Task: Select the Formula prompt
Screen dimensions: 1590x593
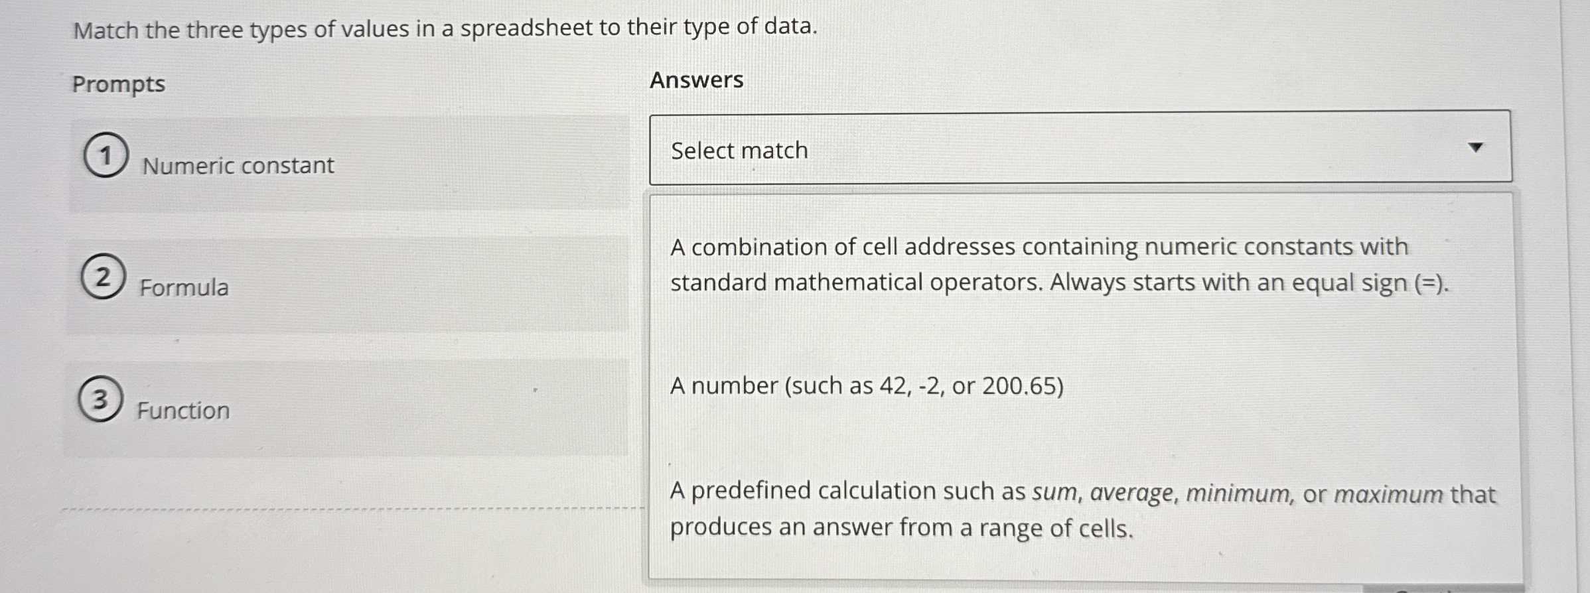Action: pyautogui.click(x=183, y=287)
